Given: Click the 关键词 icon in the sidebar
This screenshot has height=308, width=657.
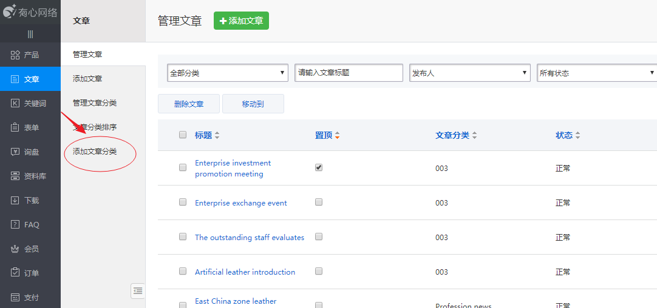Looking at the screenshot, I should click(15, 104).
